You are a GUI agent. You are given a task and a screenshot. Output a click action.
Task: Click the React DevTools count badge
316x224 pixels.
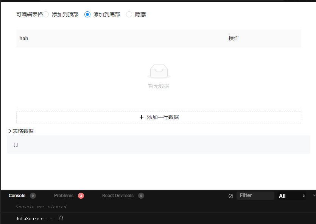141,196
